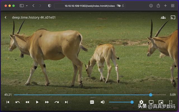
Task: Click the translate page icon
Action: pyautogui.click(x=119, y=6)
